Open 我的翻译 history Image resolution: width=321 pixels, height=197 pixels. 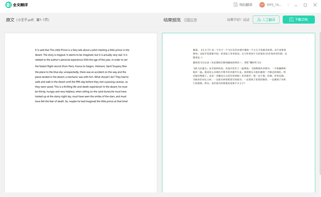pos(243,5)
